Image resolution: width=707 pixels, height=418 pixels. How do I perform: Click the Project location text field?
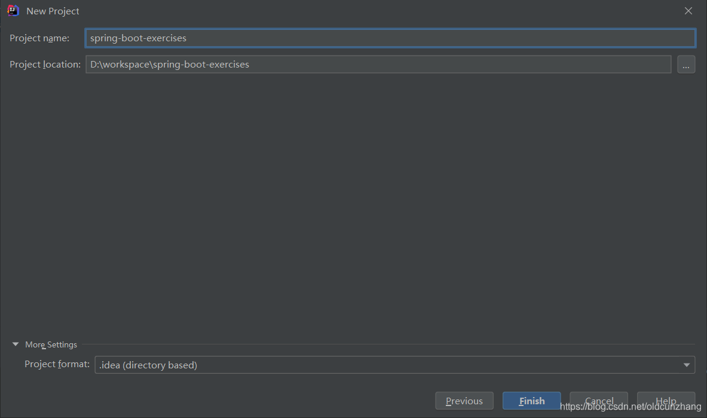(378, 64)
